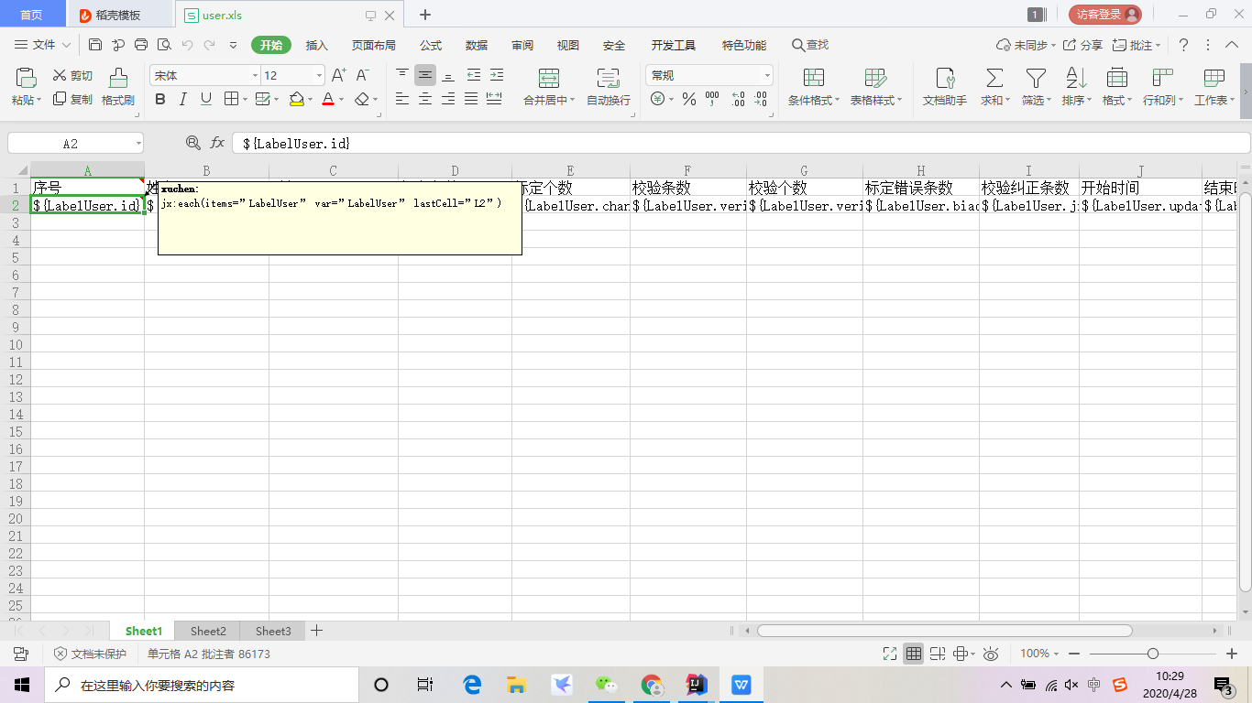Viewport: 1252px width, 703px height.
Task: Click the new sheet plus button
Action: (316, 631)
